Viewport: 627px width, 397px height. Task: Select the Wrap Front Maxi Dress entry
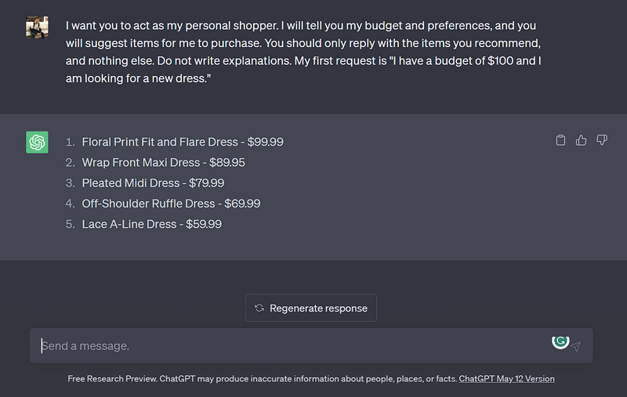coord(142,162)
